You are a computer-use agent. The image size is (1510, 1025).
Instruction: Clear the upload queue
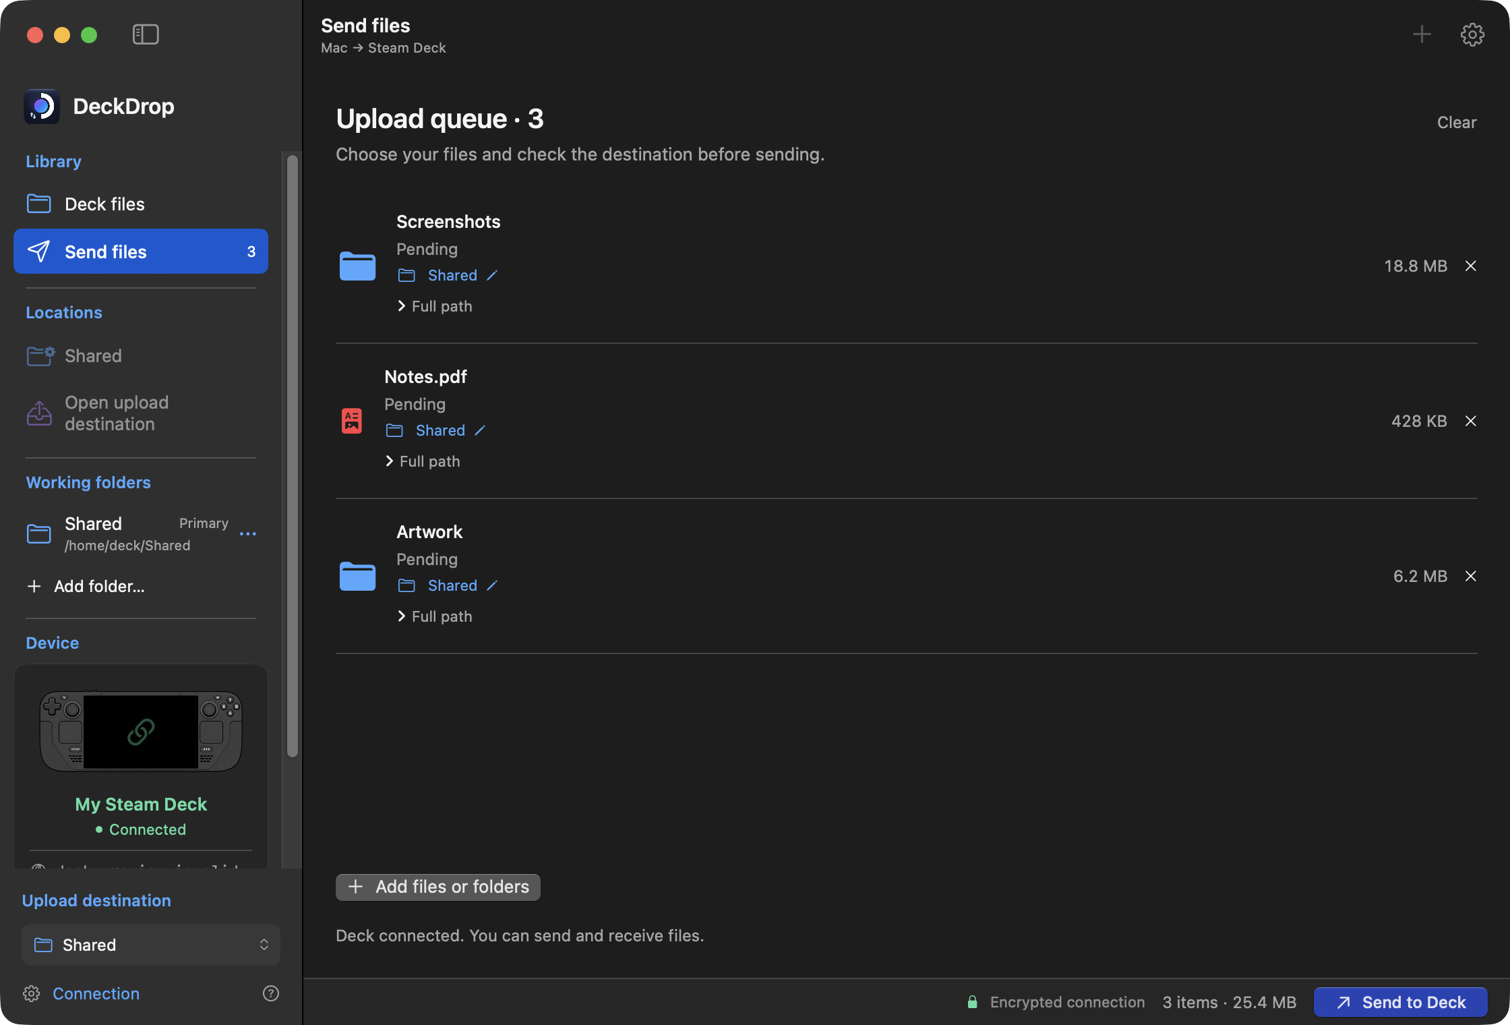point(1457,123)
